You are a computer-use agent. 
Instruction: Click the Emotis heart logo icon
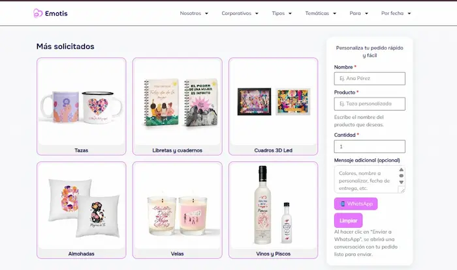38,14
